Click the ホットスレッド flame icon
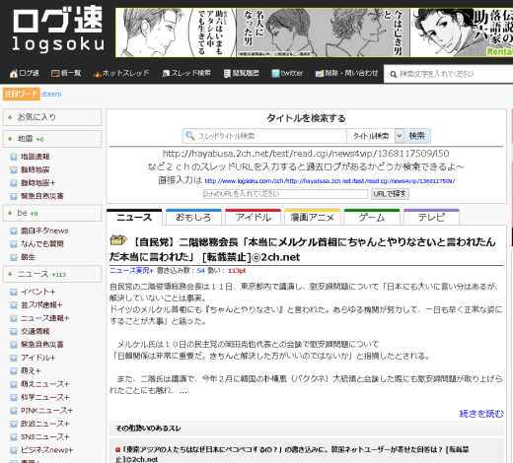Viewport: 513px width, 463px height. coord(97,74)
